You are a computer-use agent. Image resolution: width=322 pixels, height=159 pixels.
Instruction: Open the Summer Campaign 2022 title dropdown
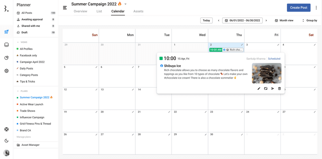(126, 4)
